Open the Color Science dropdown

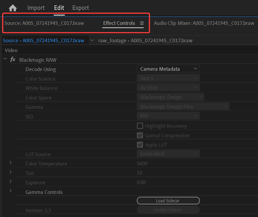(x=168, y=78)
